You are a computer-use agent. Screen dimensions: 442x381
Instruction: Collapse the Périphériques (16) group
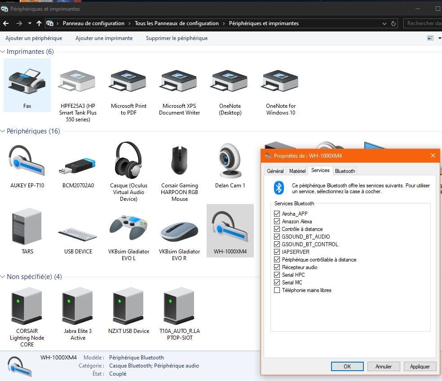tap(3, 131)
